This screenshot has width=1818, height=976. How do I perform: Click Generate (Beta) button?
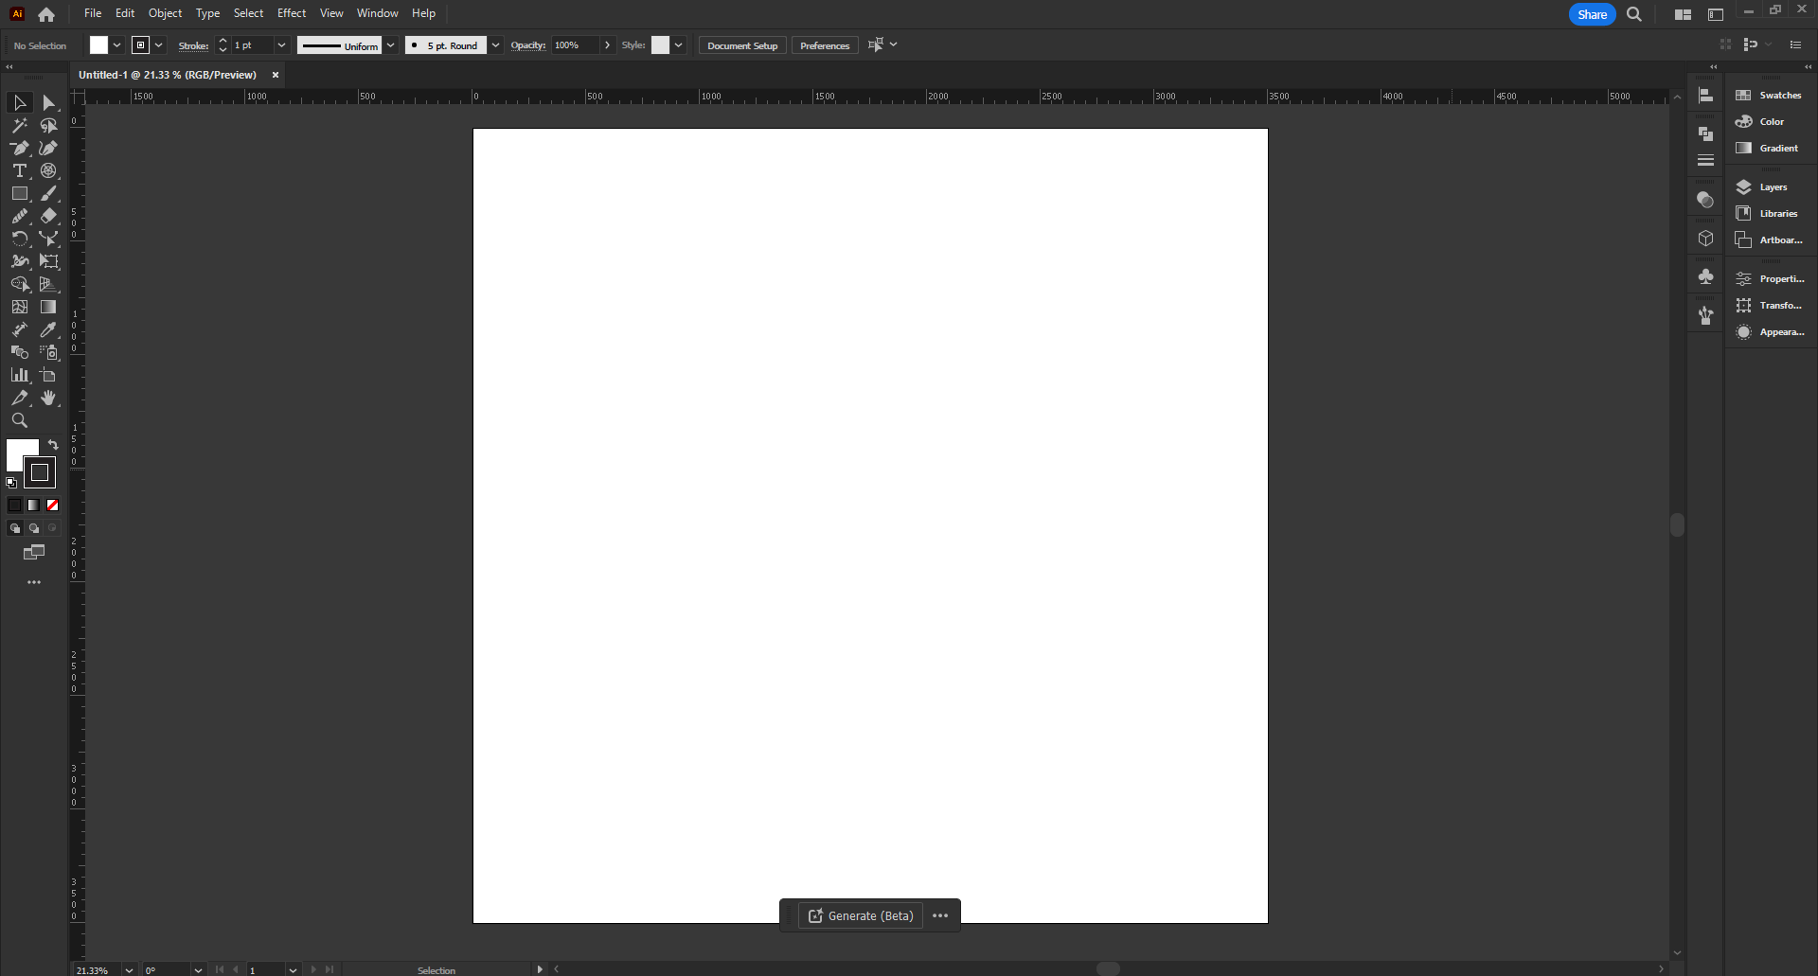pyautogui.click(x=861, y=915)
